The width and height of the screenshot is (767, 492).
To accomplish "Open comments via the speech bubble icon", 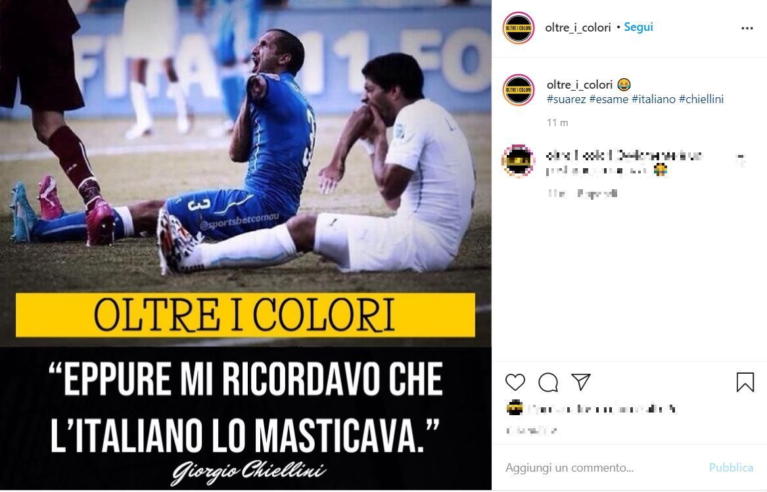I will pyautogui.click(x=548, y=382).
